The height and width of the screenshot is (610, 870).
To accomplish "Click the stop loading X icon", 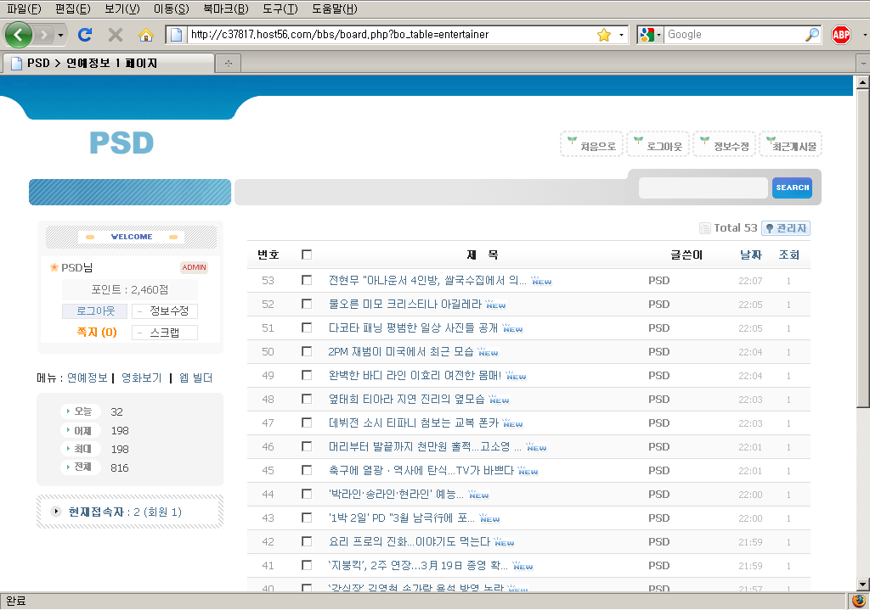I will 116,35.
